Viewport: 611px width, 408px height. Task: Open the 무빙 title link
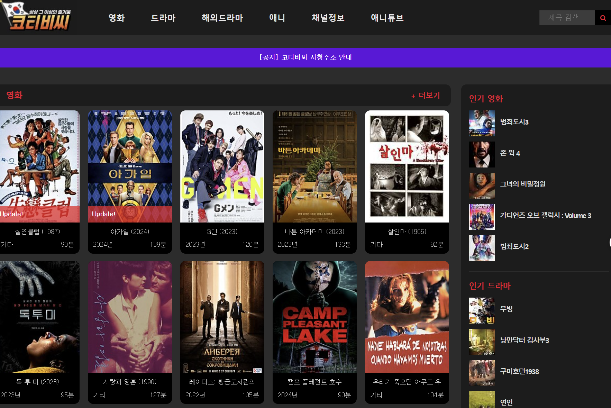(x=507, y=309)
